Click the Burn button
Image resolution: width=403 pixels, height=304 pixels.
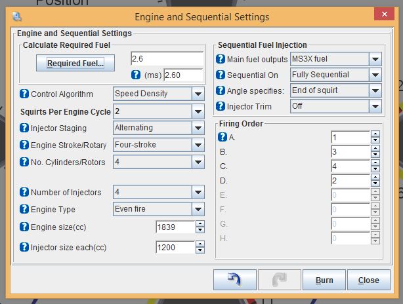[x=324, y=280]
